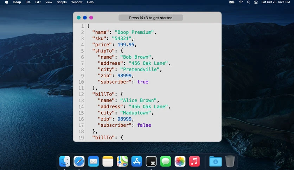Screen dimensions: 294x170
Task: Click the "54321" sku value
Action: pyautogui.click(x=121, y=38)
